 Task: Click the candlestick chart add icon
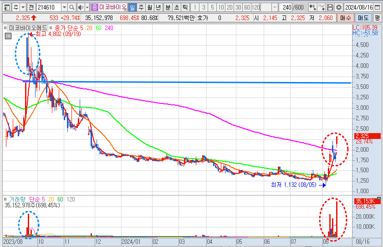[312, 7]
